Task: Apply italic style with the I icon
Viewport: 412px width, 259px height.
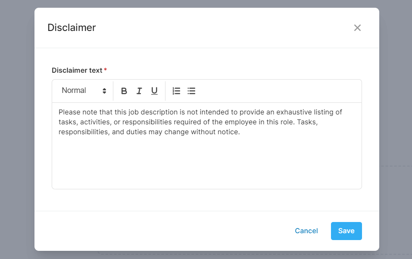Action: click(139, 91)
